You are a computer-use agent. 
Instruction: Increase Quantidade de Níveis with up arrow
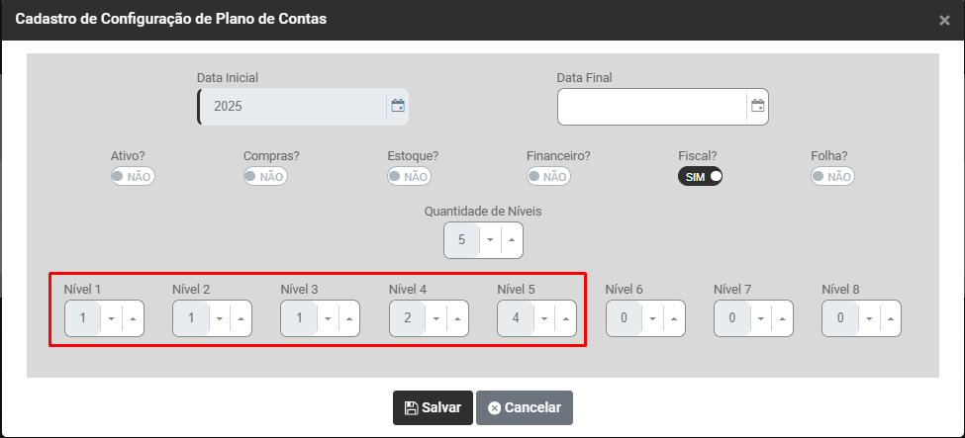511,240
